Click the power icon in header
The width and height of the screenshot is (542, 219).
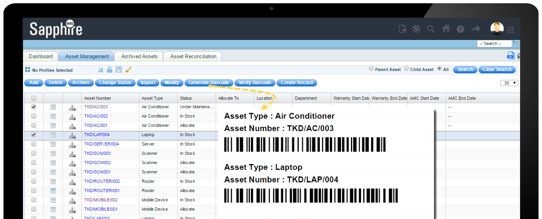(416, 29)
